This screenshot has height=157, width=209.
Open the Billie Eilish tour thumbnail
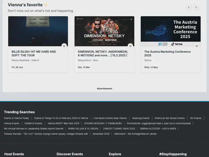tap(38, 31)
